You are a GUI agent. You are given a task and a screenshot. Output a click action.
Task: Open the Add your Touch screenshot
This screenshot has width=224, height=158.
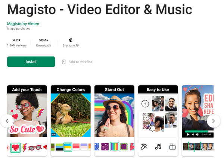pos(27,121)
